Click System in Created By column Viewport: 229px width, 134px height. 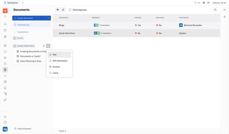tap(183, 33)
